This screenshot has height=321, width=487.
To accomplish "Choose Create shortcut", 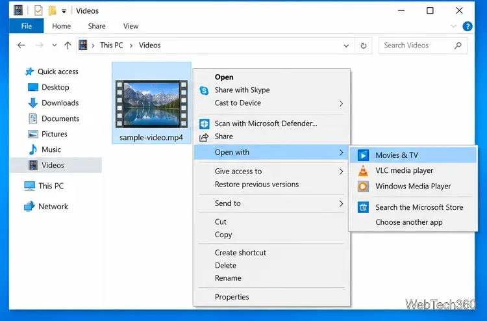I will [272, 253].
